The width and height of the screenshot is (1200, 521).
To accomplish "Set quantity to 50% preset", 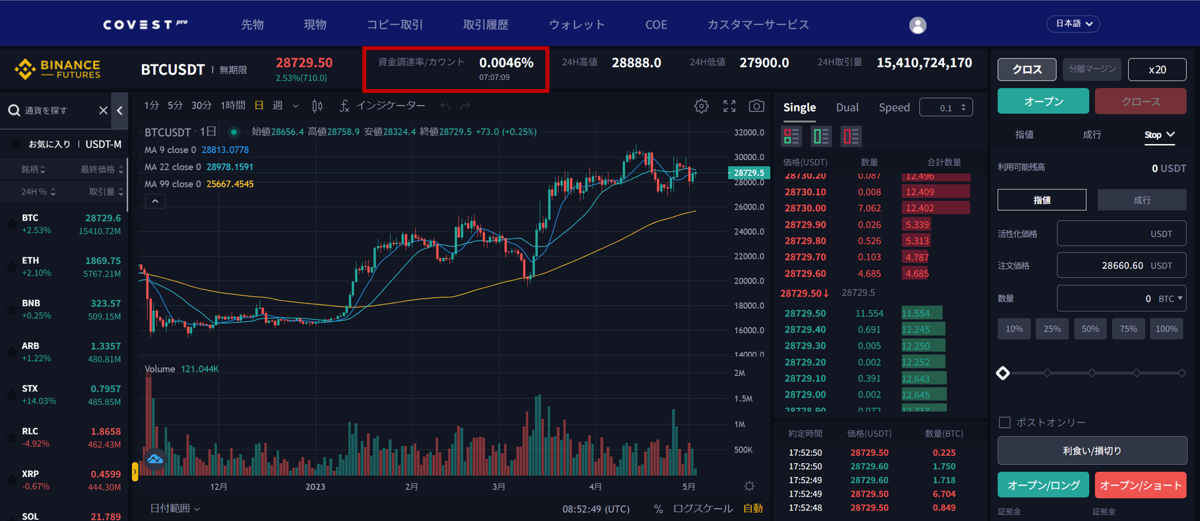I will point(1090,329).
